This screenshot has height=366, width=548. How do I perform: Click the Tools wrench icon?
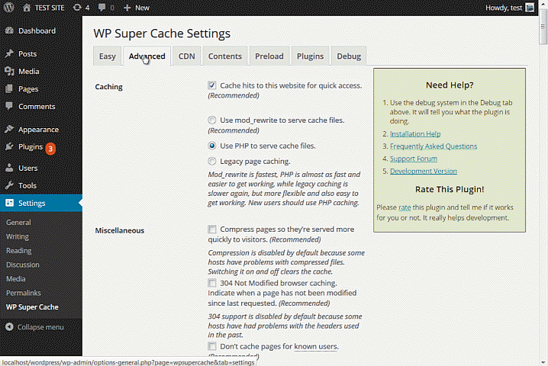pyautogui.click(x=9, y=185)
